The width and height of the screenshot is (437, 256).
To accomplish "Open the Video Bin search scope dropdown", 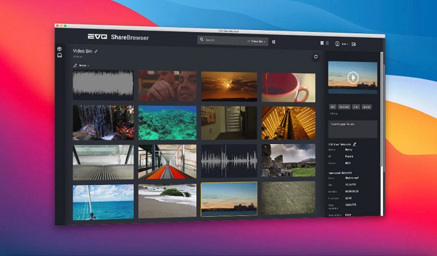I will [257, 42].
